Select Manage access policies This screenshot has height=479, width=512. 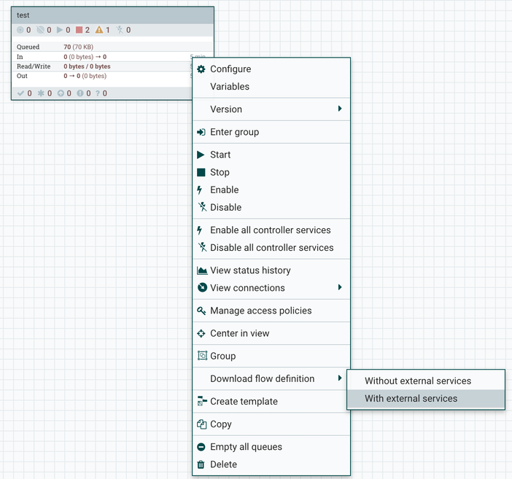[x=271, y=311]
